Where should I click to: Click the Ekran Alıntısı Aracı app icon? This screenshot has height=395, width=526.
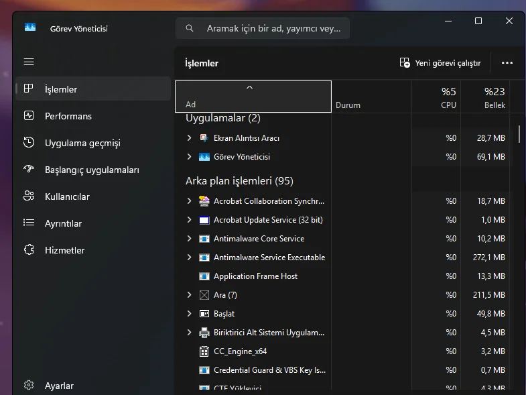pyautogui.click(x=204, y=137)
